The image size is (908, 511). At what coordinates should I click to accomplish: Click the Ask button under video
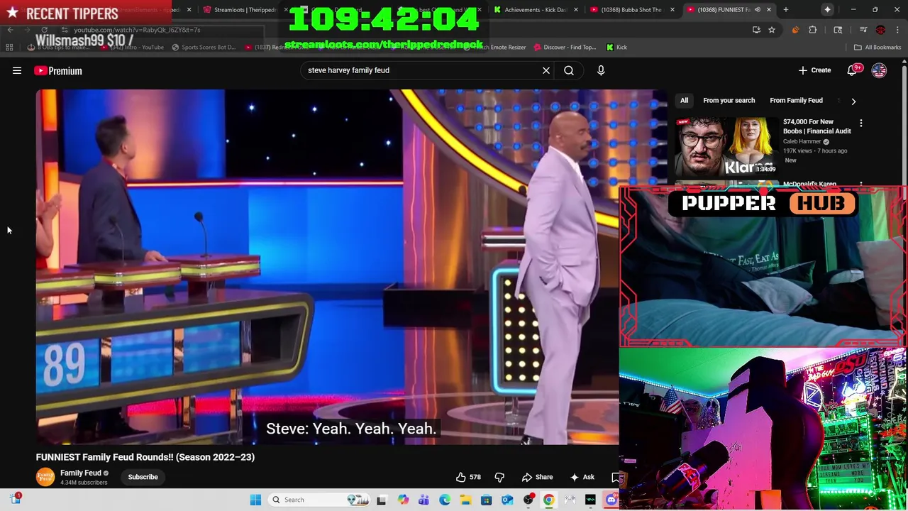[582, 477]
